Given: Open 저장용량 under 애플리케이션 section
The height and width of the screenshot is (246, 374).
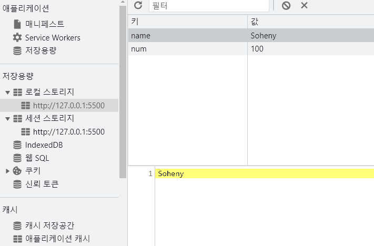Looking at the screenshot, I should [41, 50].
